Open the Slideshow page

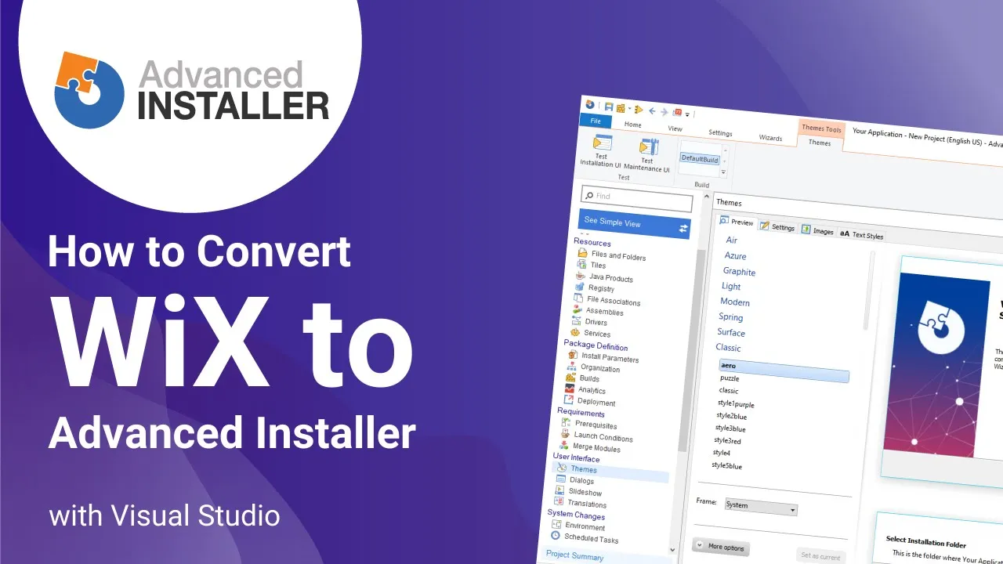(579, 492)
